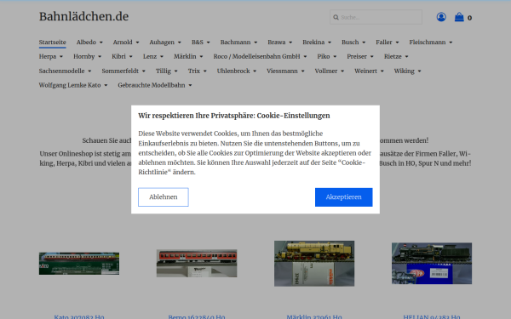Screen dimensions: 511x319
Task: Open the Lenz category menu
Action: click(x=153, y=57)
